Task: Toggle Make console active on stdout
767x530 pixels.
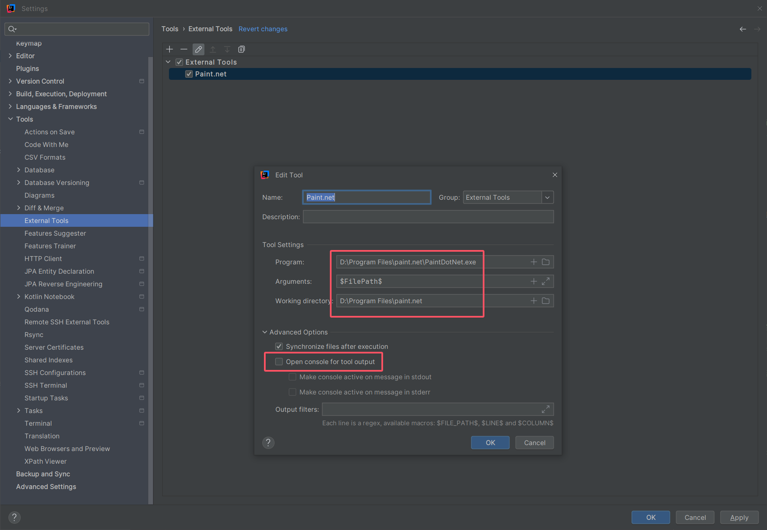Action: tap(292, 377)
